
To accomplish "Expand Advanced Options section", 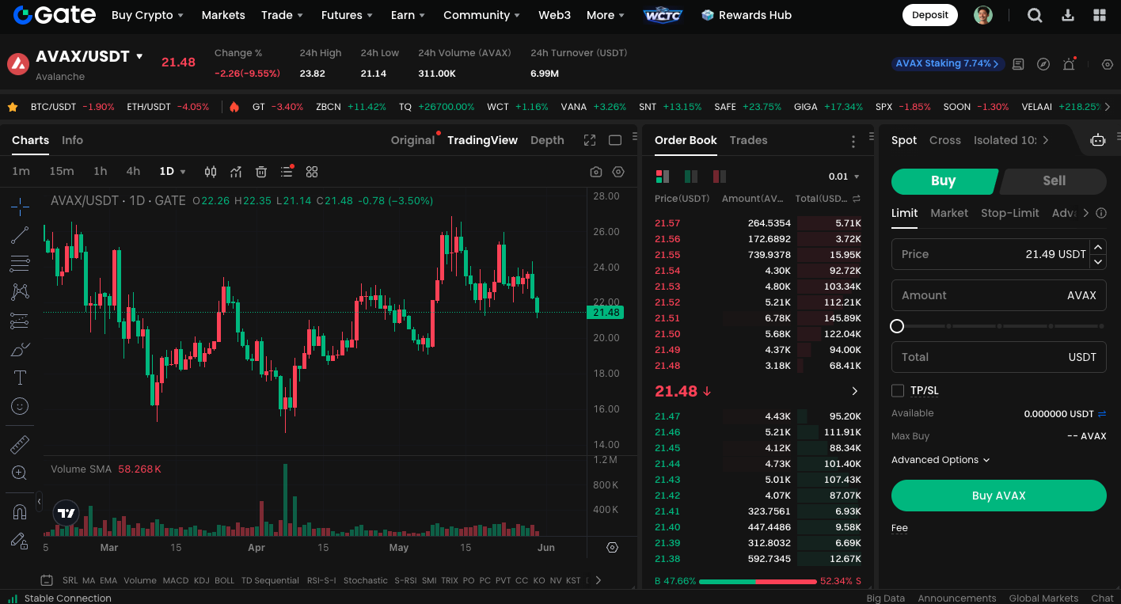I will [940, 460].
